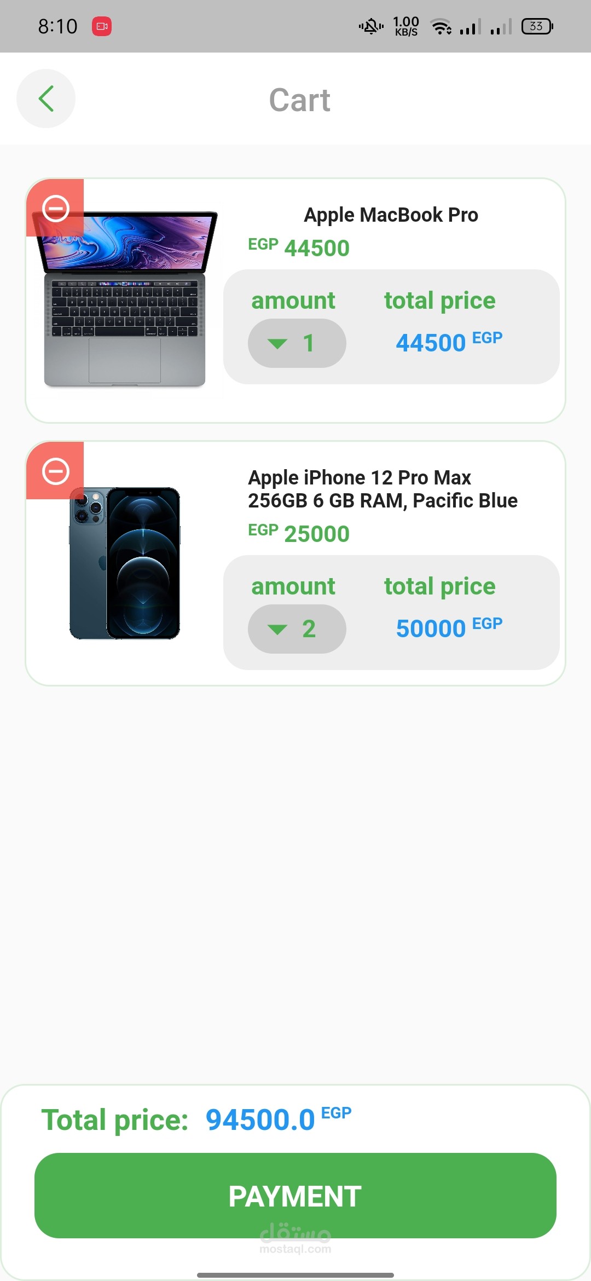
Task: Tap the MacBook unit price EGP 44500
Action: click(x=299, y=247)
